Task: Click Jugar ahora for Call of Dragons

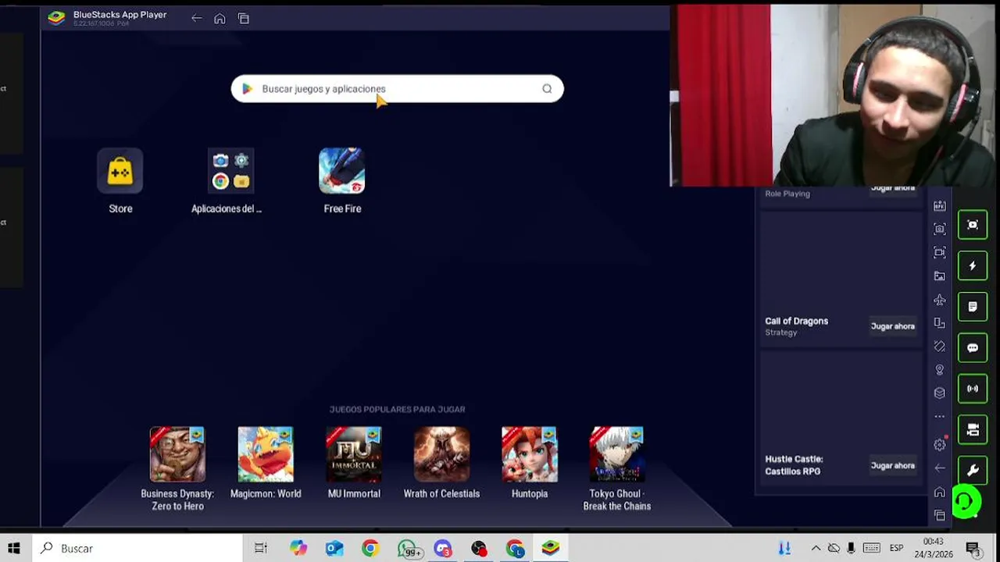Action: pyautogui.click(x=892, y=326)
